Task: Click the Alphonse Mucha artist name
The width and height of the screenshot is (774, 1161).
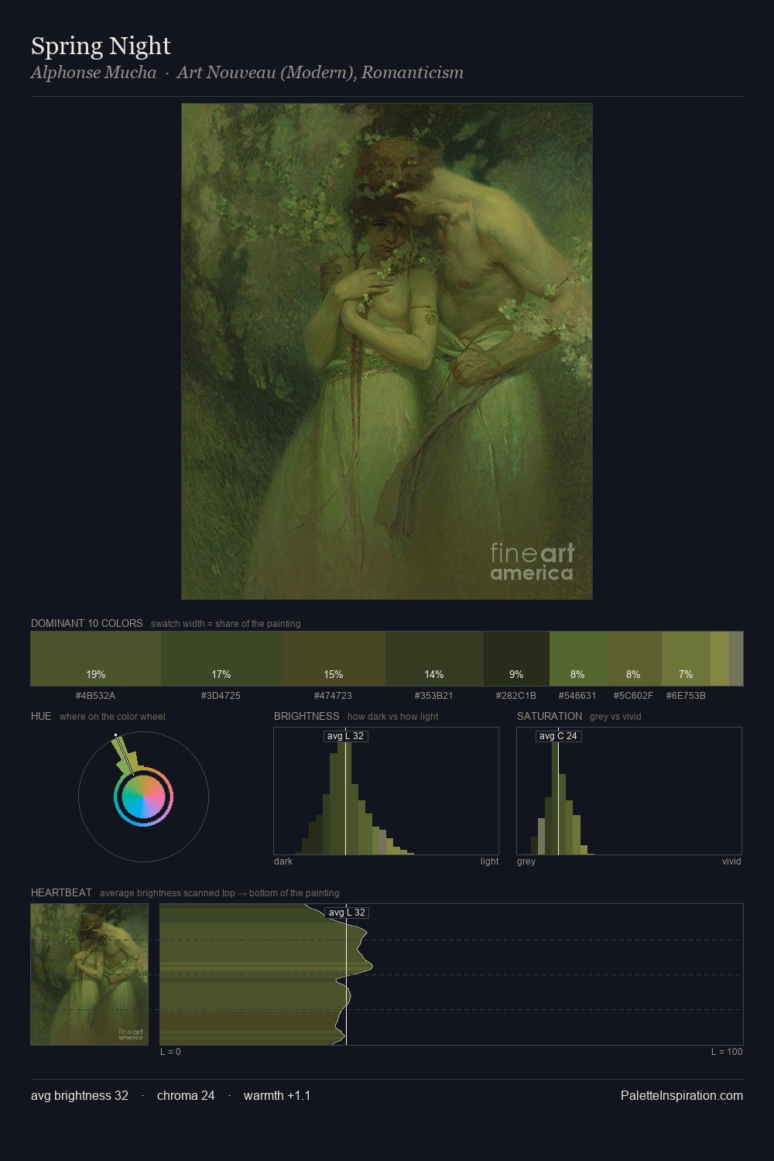Action: pyautogui.click(x=94, y=73)
